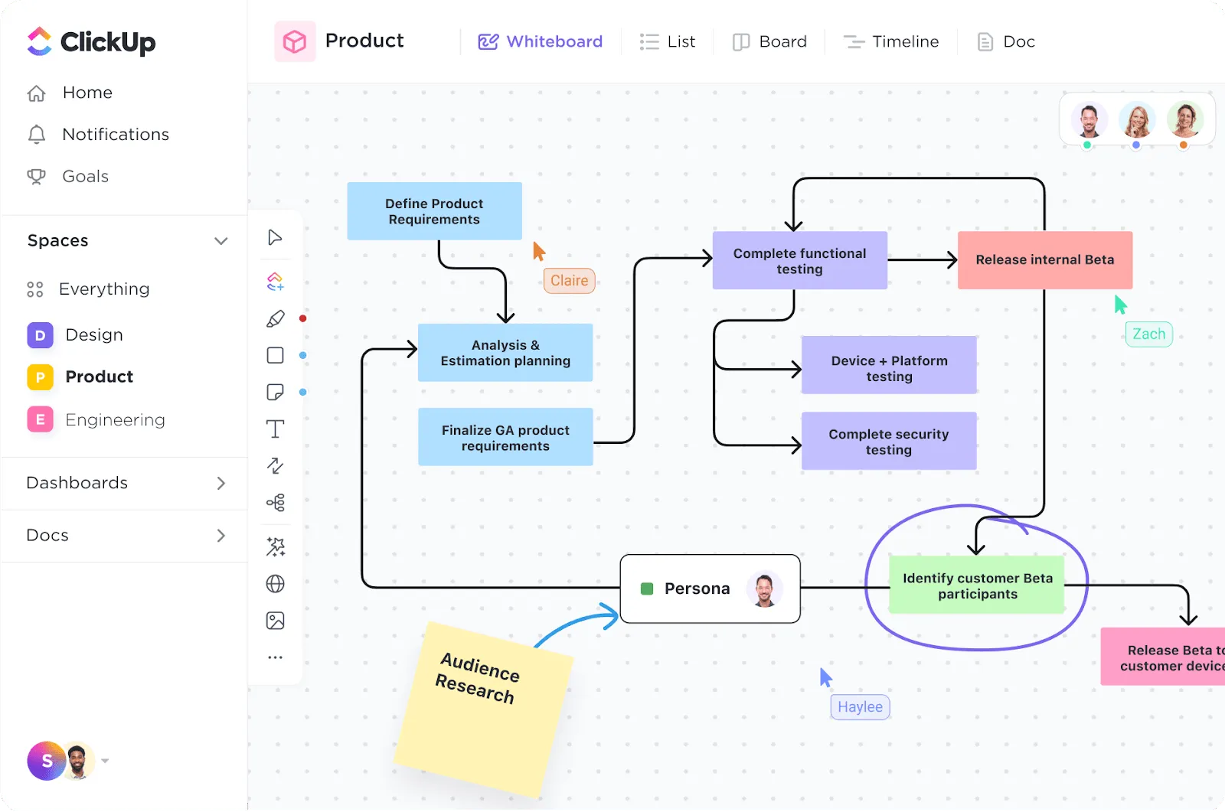Select the Complete functional testing box
Screen dimensions: 1225x812
pos(799,260)
